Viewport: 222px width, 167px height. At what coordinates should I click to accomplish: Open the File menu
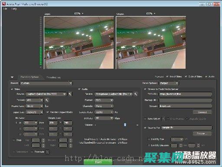(5, 9)
